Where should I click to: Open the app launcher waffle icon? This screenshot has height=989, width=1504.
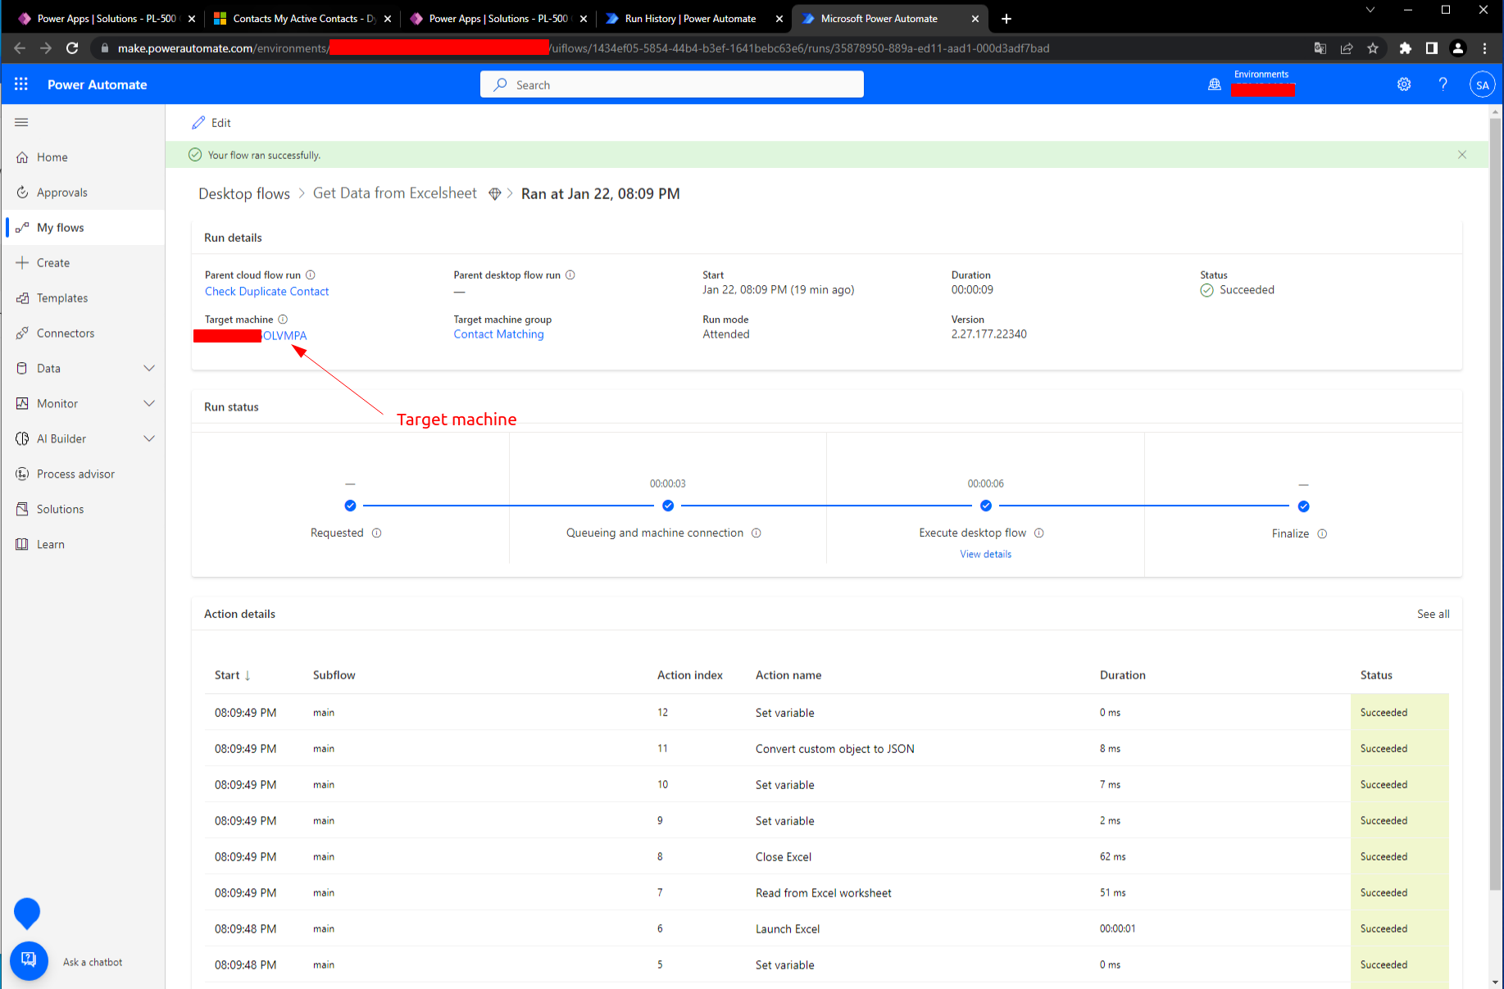pos(21,84)
